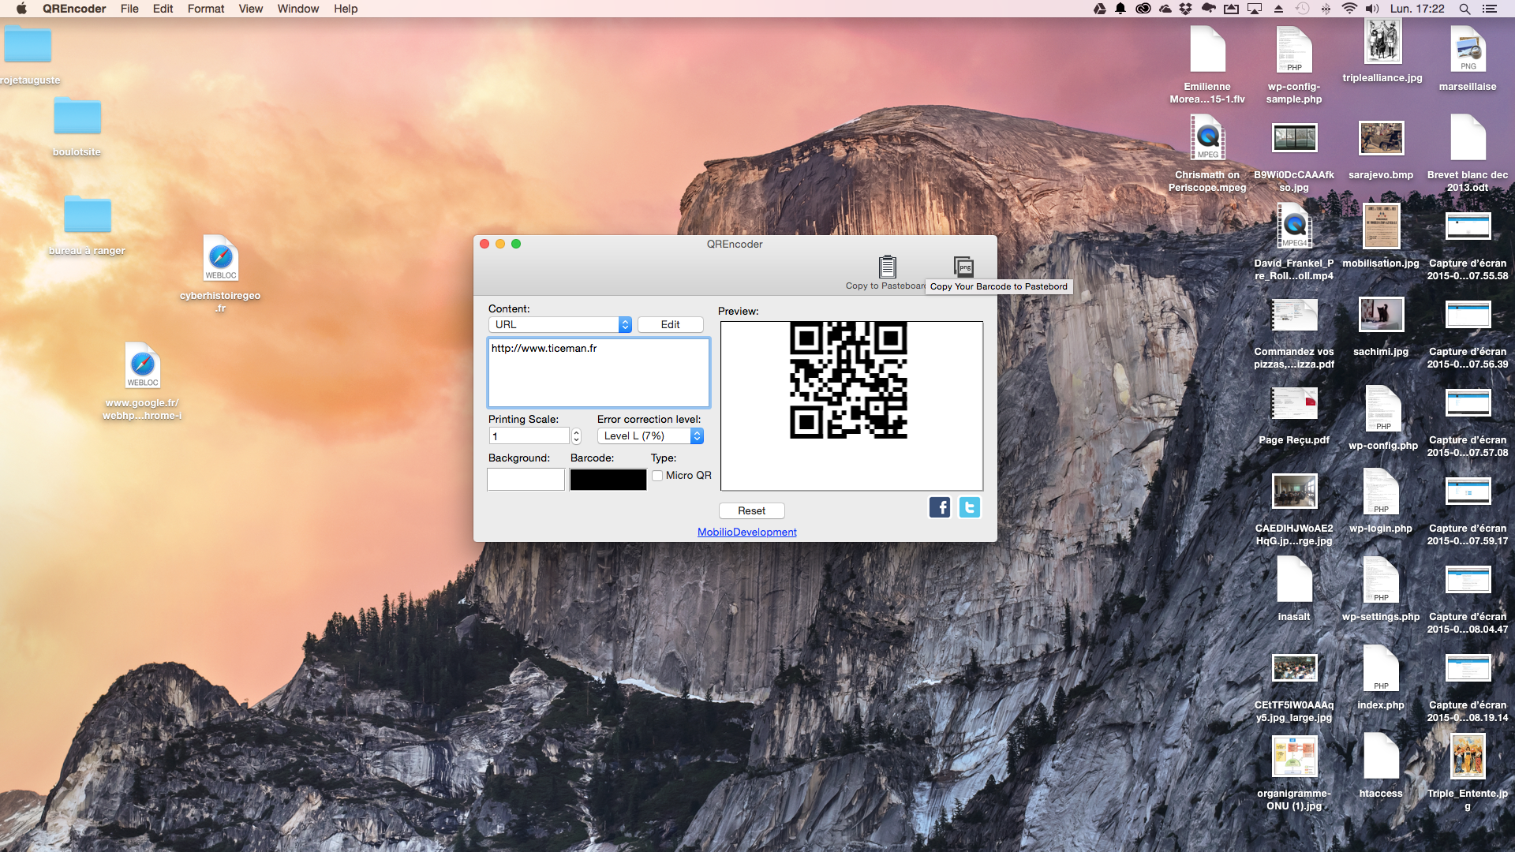Viewport: 1515px width, 852px height.
Task: Open the Edit menu
Action: pos(163,9)
